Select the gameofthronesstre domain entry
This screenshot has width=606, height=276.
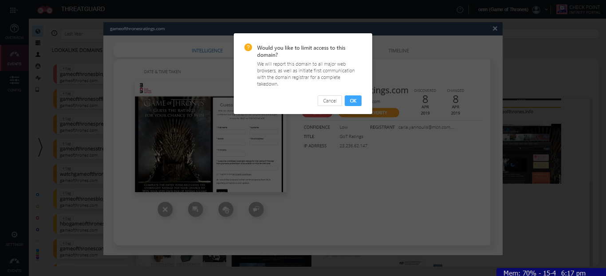click(79, 149)
